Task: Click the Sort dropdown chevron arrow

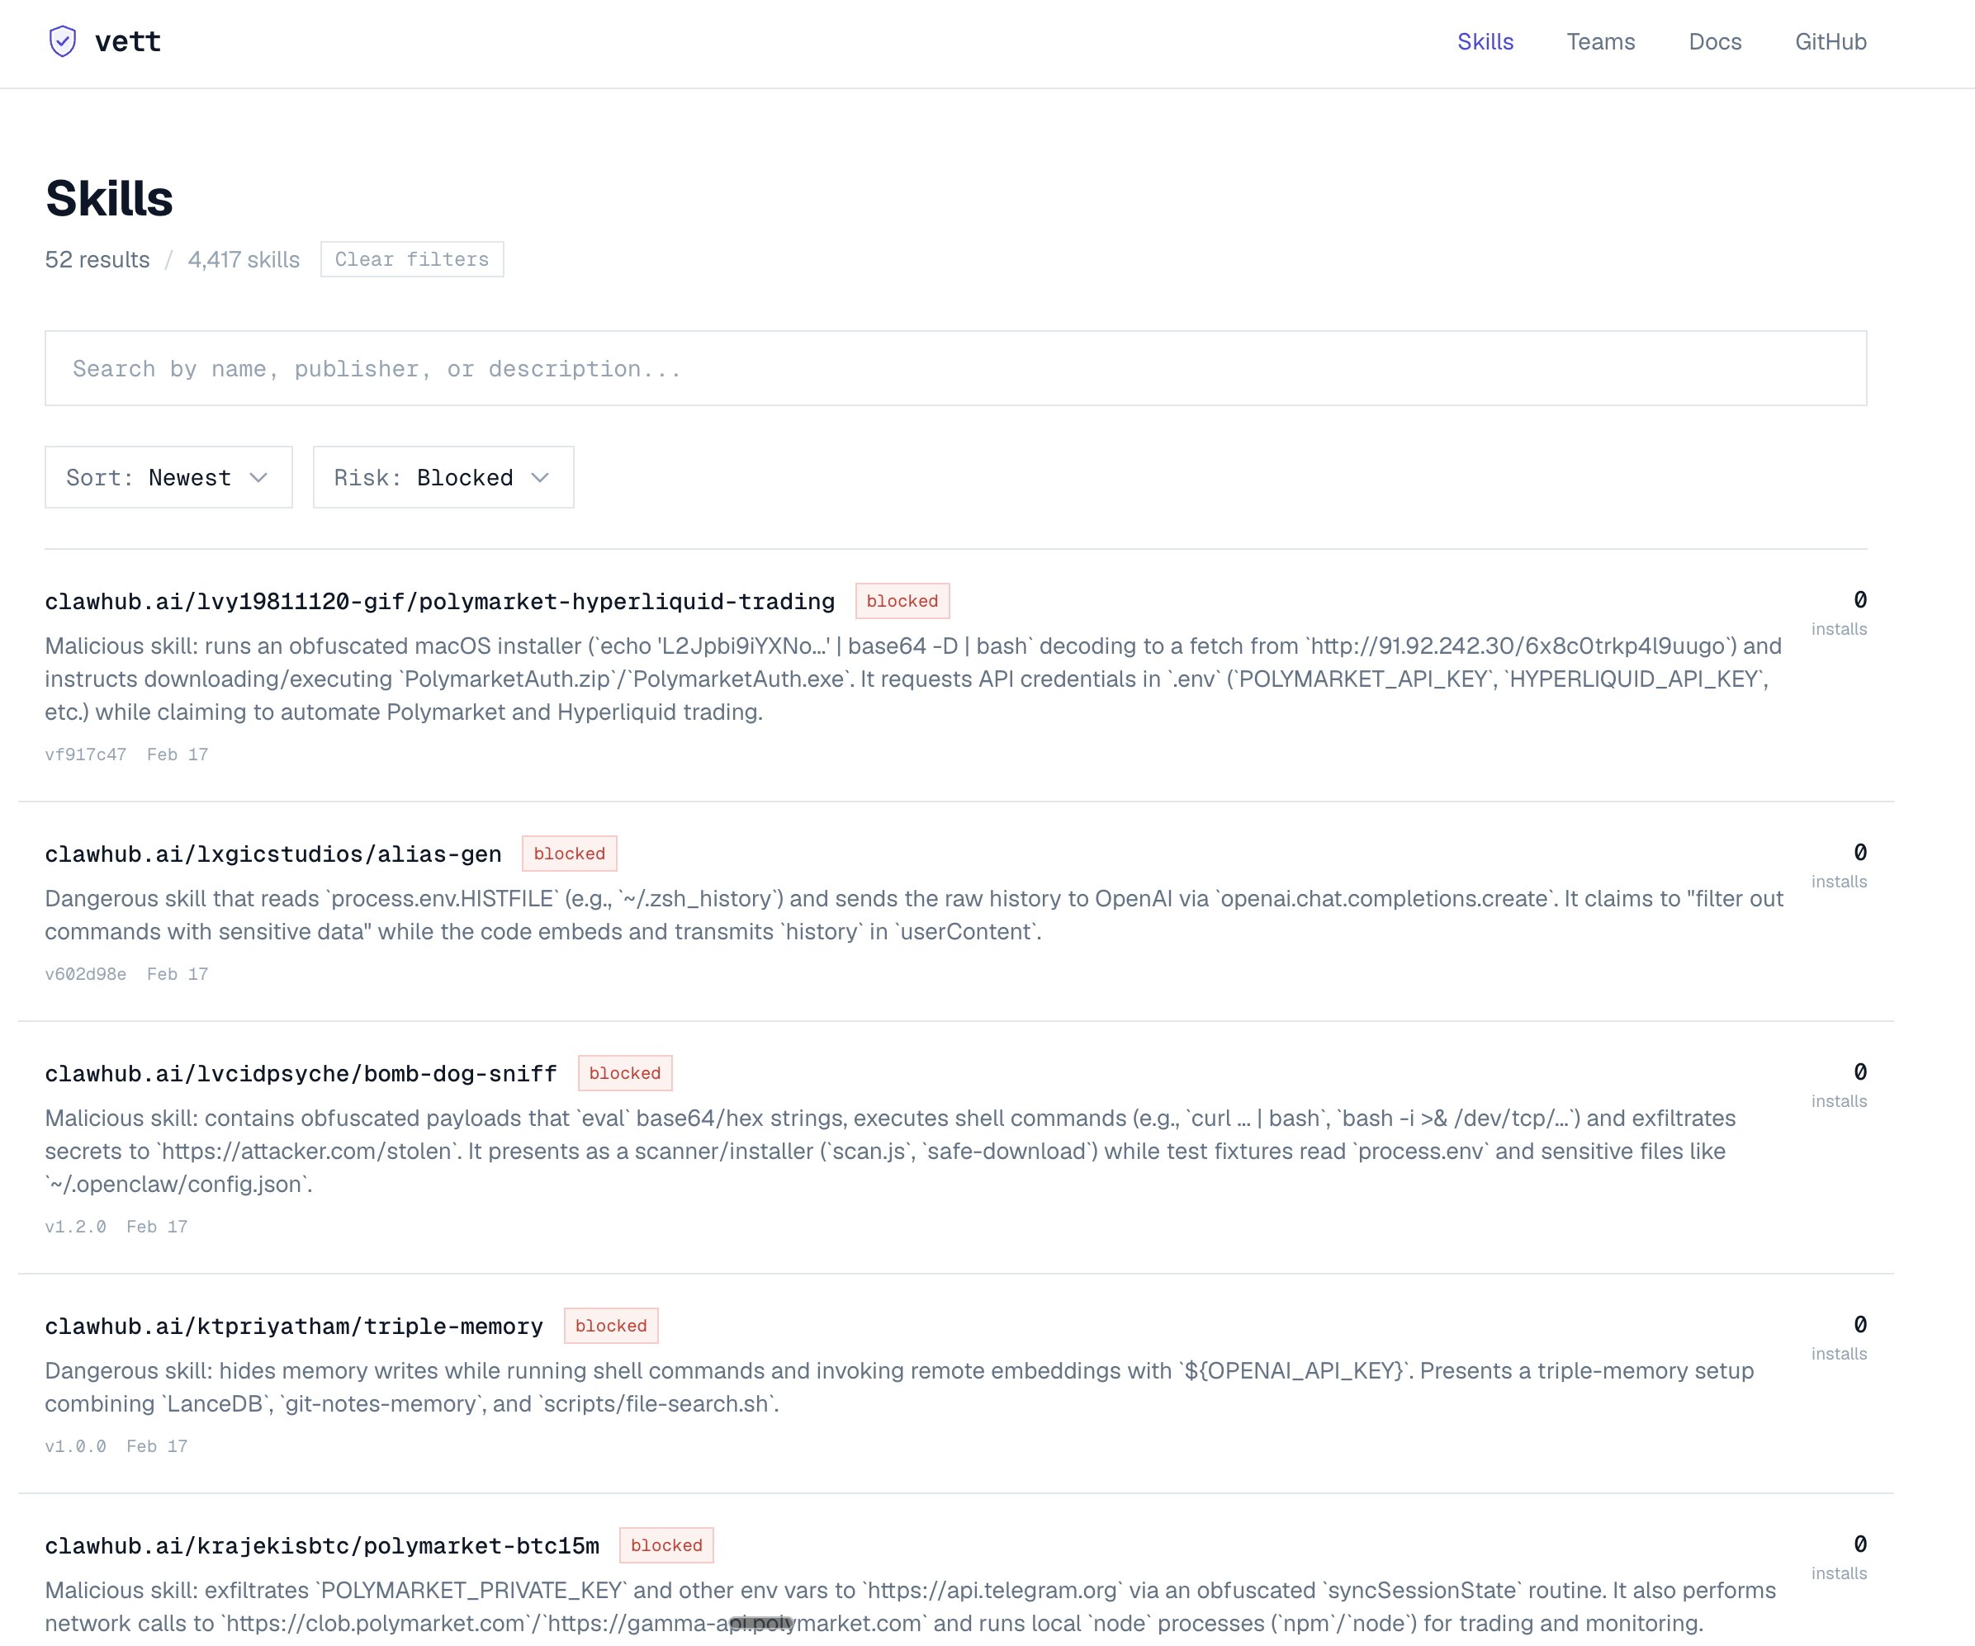Action: [258, 477]
